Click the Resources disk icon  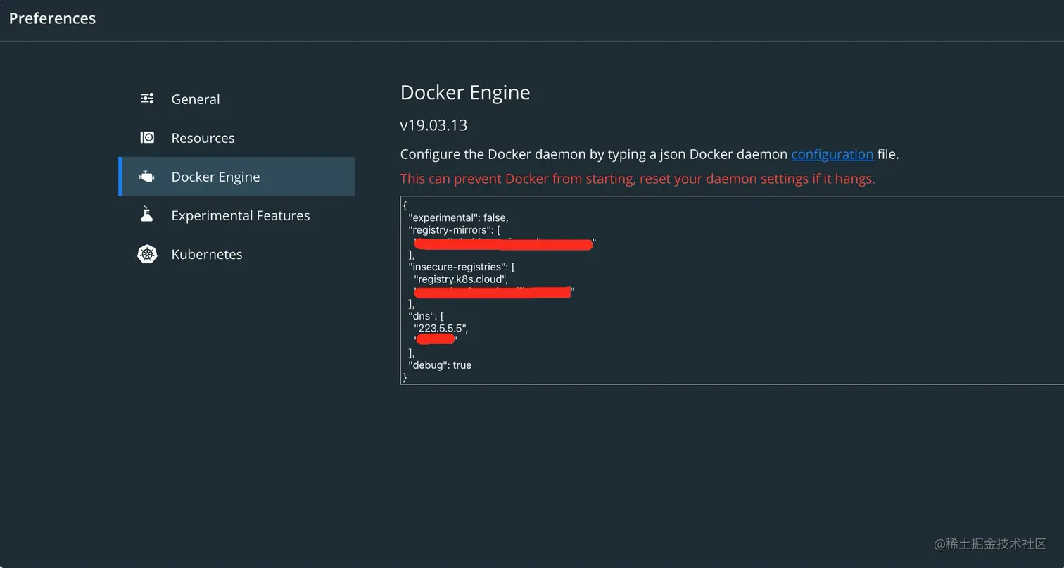[x=147, y=137]
